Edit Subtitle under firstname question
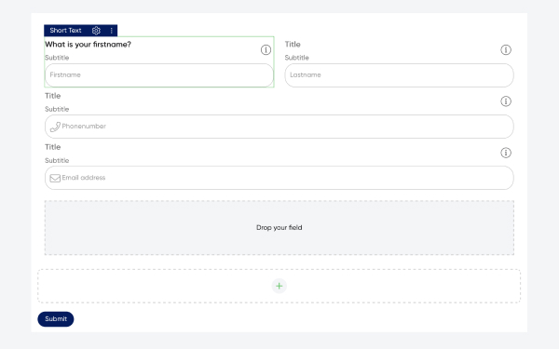Screen dimensions: 559x349 57,58
